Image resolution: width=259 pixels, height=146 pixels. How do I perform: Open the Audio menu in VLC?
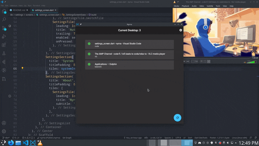pyautogui.click(x=194, y=6)
